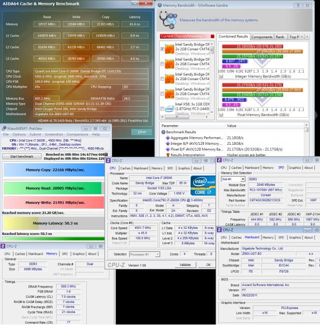Open MaxxMEM Help menu

96,134
